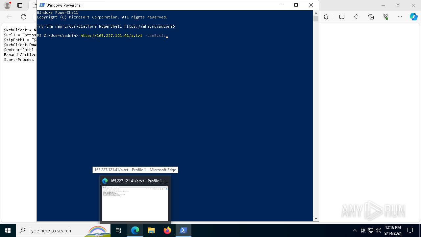Click the PowerShell window title icon

click(42, 5)
